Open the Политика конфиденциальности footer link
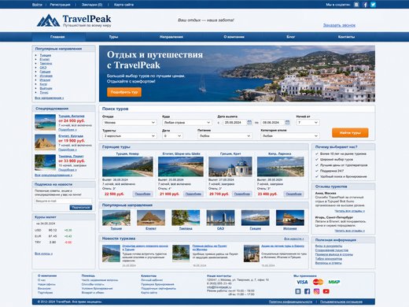 [290, 301]
